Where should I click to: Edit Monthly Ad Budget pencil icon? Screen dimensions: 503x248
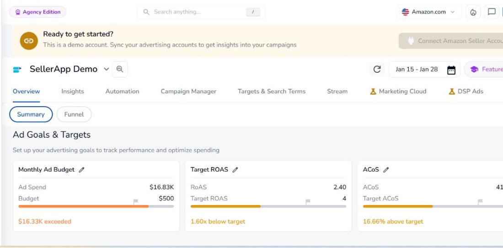[81, 170]
